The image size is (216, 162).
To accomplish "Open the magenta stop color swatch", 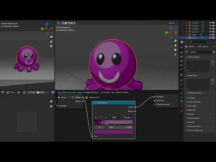I will click(x=113, y=132).
